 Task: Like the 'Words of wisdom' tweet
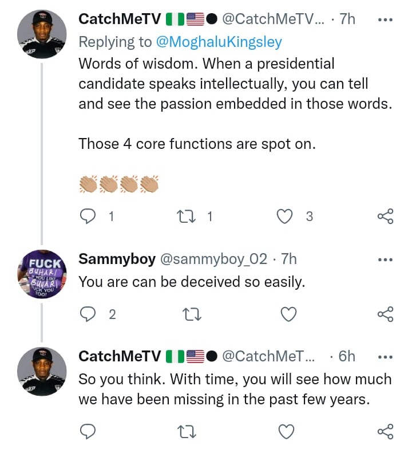point(285,216)
